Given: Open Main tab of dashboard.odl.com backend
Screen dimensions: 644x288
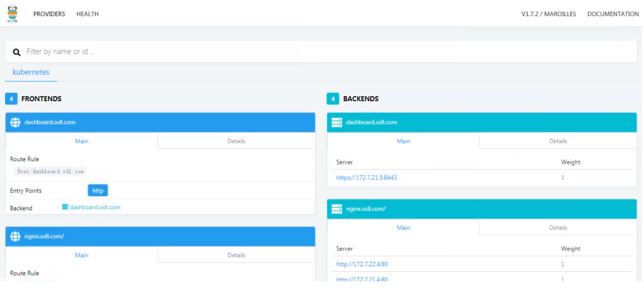Looking at the screenshot, I should pyautogui.click(x=403, y=141).
